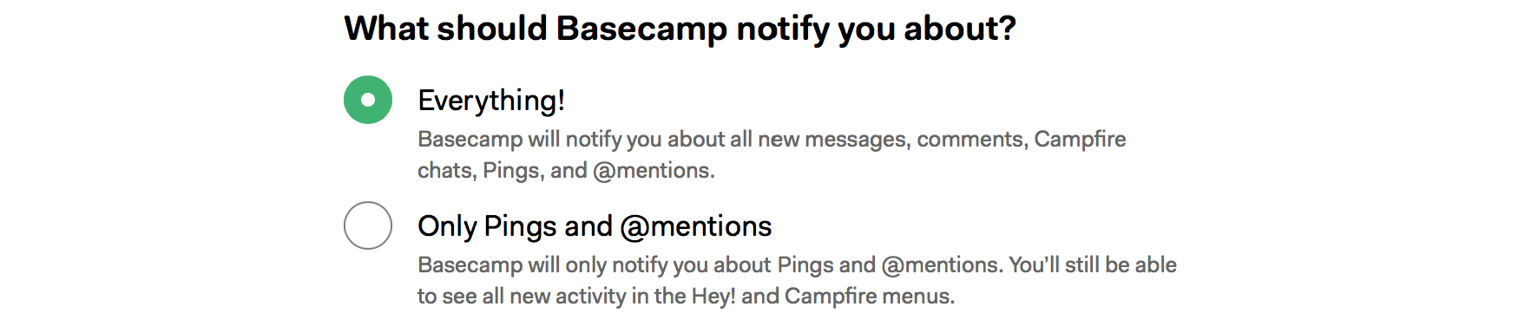Choose the empty Only Pings and @mentions radio
The height and width of the screenshot is (333, 1538).
click(368, 225)
